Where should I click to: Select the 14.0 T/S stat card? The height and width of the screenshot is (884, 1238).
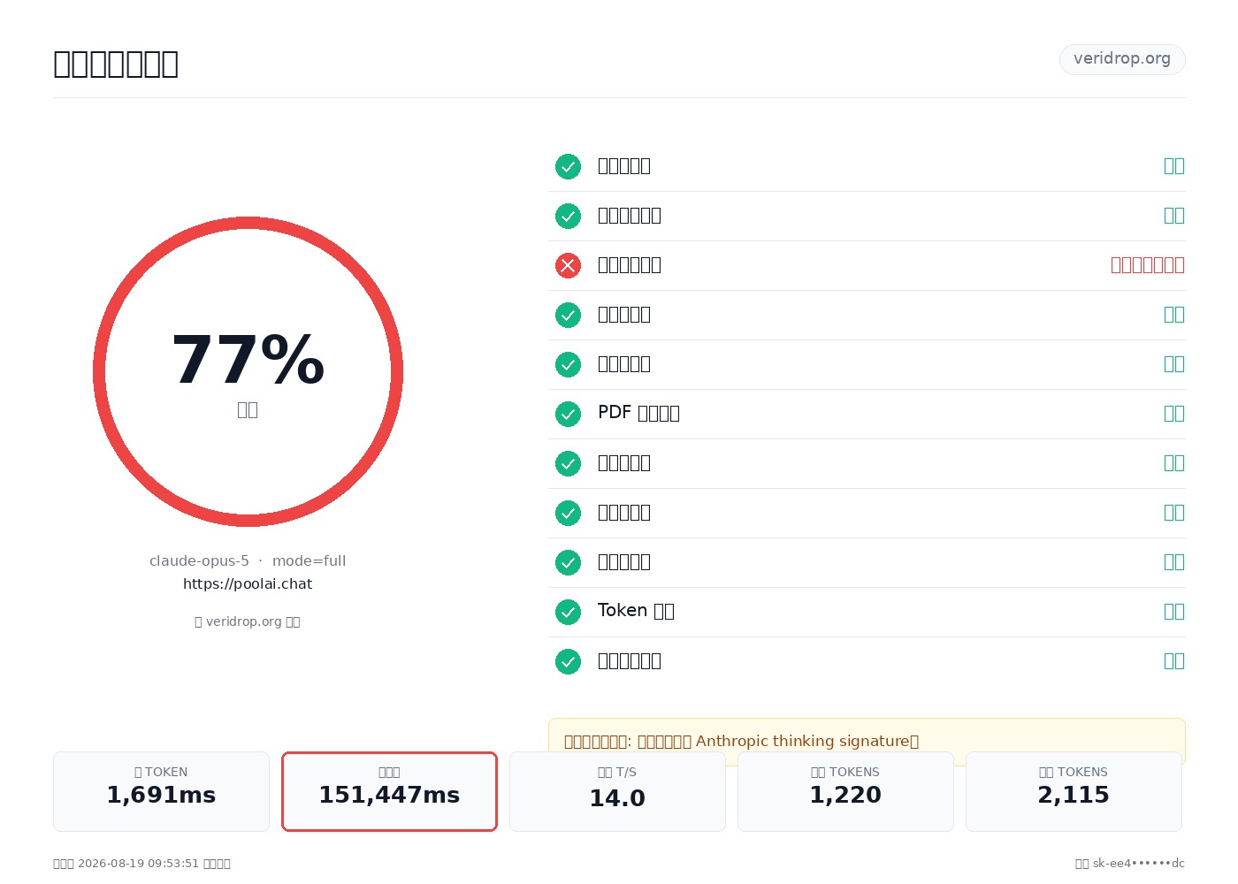tap(617, 791)
